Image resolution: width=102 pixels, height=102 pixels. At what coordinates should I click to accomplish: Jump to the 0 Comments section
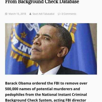click(69, 14)
